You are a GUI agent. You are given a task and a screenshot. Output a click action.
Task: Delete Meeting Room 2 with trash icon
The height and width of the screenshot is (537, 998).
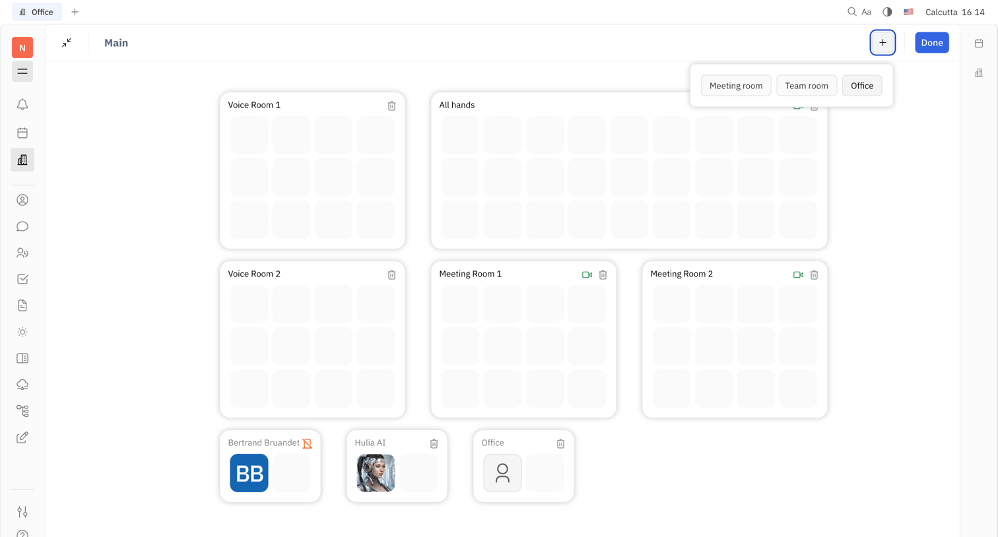click(814, 274)
